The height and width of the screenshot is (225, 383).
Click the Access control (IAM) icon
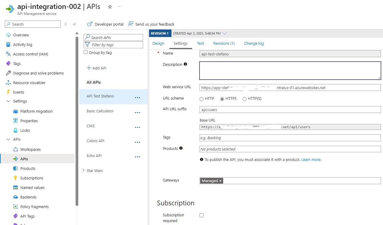(x=8, y=54)
